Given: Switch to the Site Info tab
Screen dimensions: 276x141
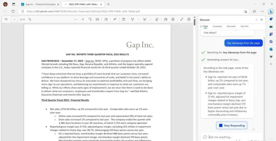Looking at the screenshot, I should click(245, 26).
